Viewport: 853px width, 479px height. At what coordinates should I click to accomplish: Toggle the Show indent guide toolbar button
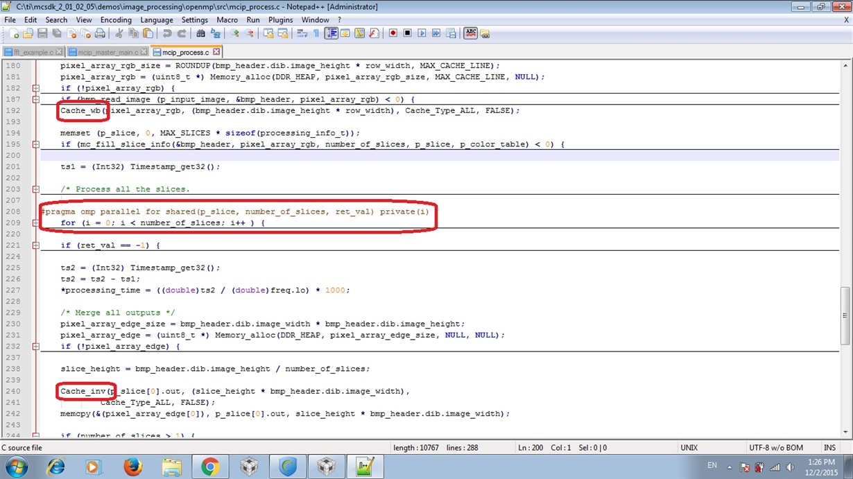332,33
